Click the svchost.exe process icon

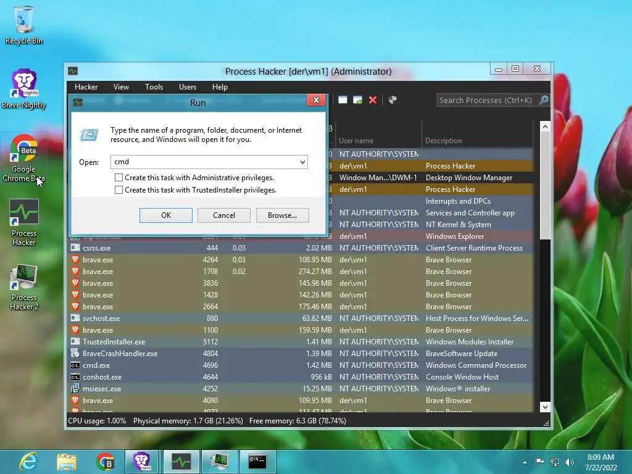pyautogui.click(x=75, y=318)
